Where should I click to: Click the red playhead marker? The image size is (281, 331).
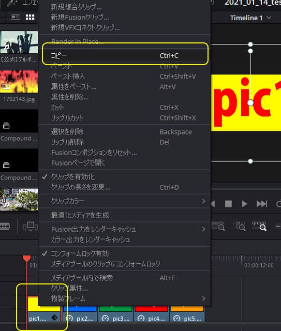click(x=26, y=259)
